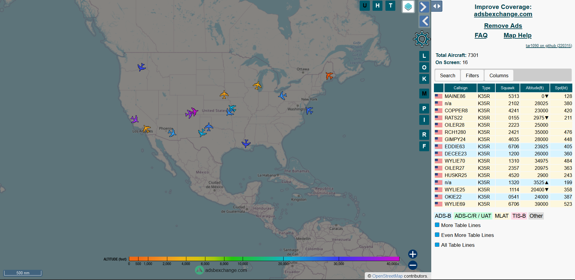
Task: Enable Even More Table Lines checkbox
Action: [x=437, y=235]
